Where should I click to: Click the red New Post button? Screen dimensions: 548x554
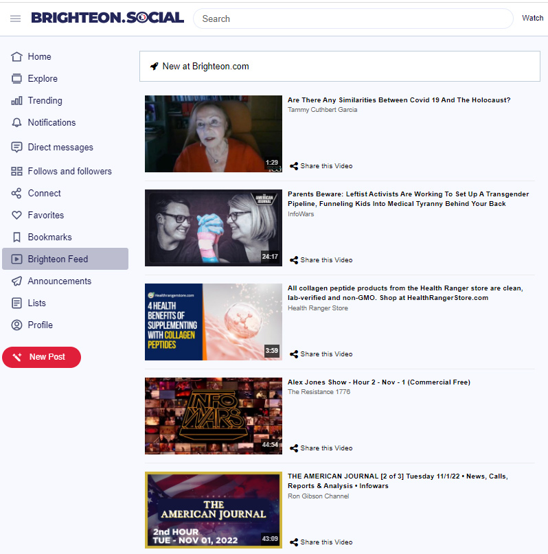tap(42, 357)
